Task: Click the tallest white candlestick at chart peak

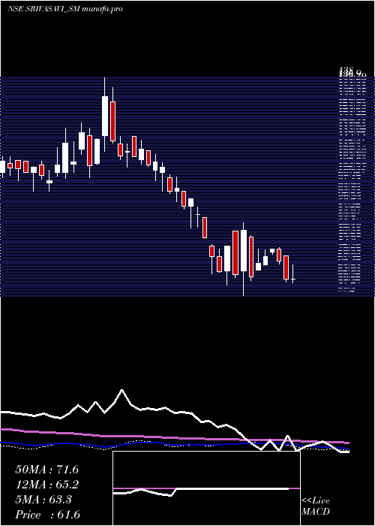Action: 105,116
